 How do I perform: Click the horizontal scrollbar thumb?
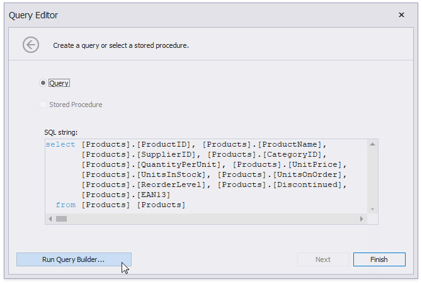[x=61, y=219]
